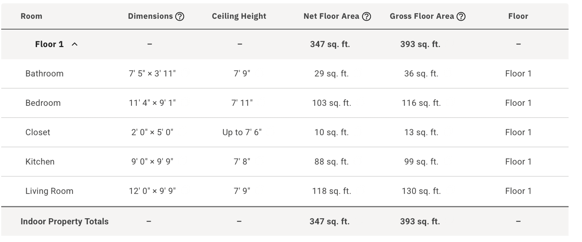
Task: Choose the Floor column header
Action: pyautogui.click(x=518, y=16)
